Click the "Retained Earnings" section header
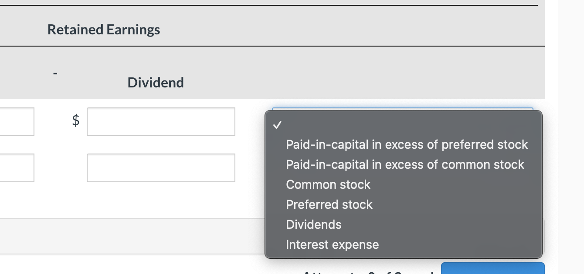 (x=103, y=29)
